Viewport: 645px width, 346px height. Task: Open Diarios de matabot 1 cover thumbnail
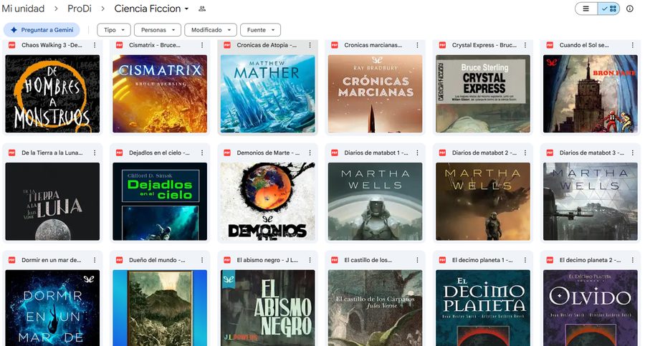pos(375,201)
